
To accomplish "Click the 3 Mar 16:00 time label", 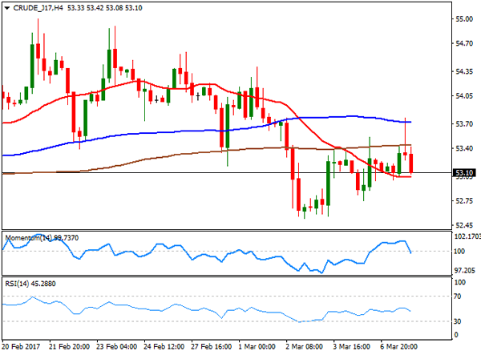I will click(x=352, y=347).
